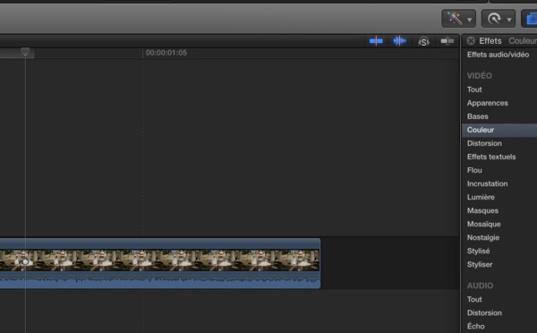Open the Incrustation effects category

click(488, 184)
